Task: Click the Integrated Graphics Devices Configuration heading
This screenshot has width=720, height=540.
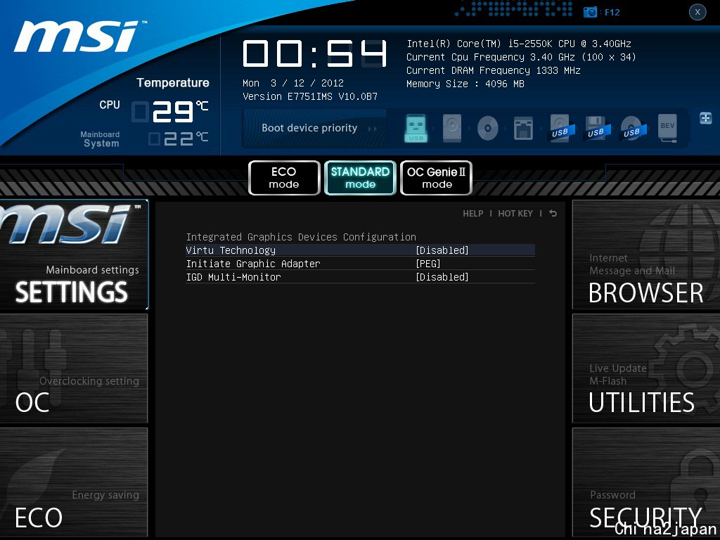Action: tap(301, 237)
